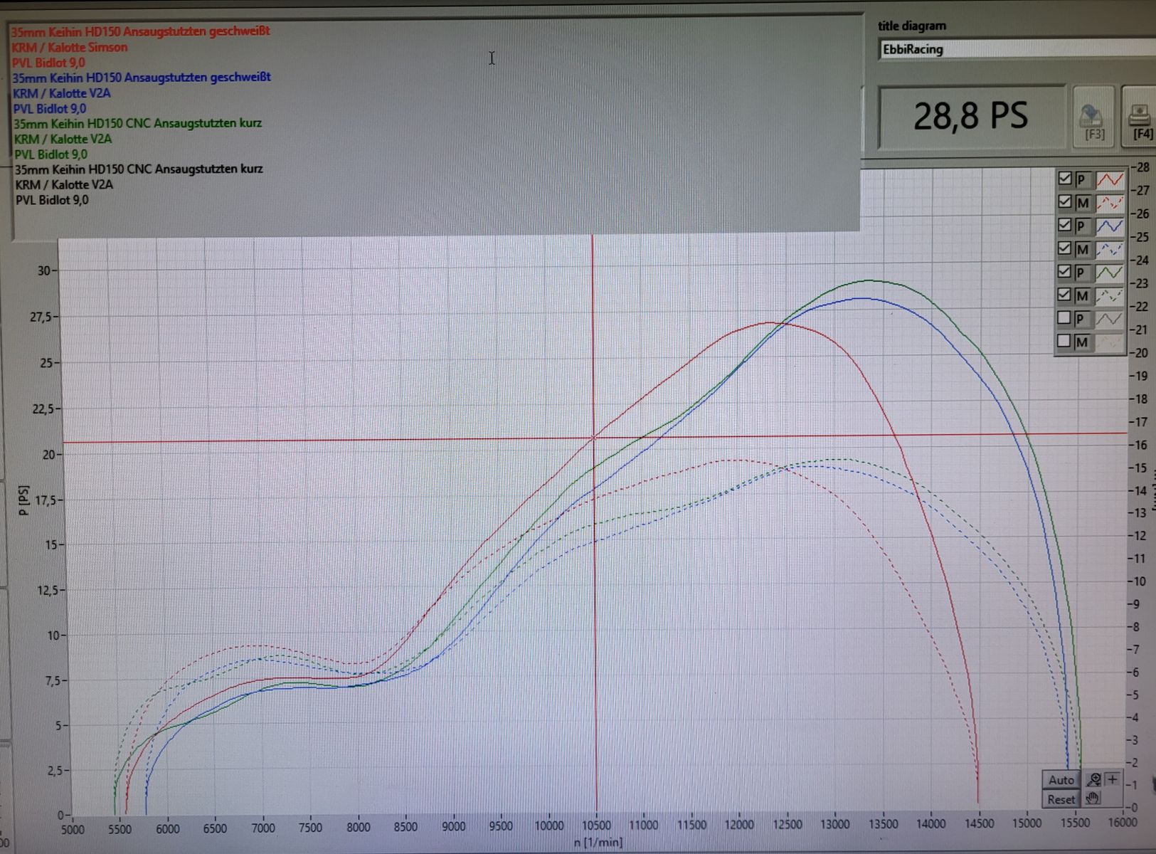Image resolution: width=1156 pixels, height=854 pixels.
Task: Click the fourth run's grey line style
Action: 1109,319
